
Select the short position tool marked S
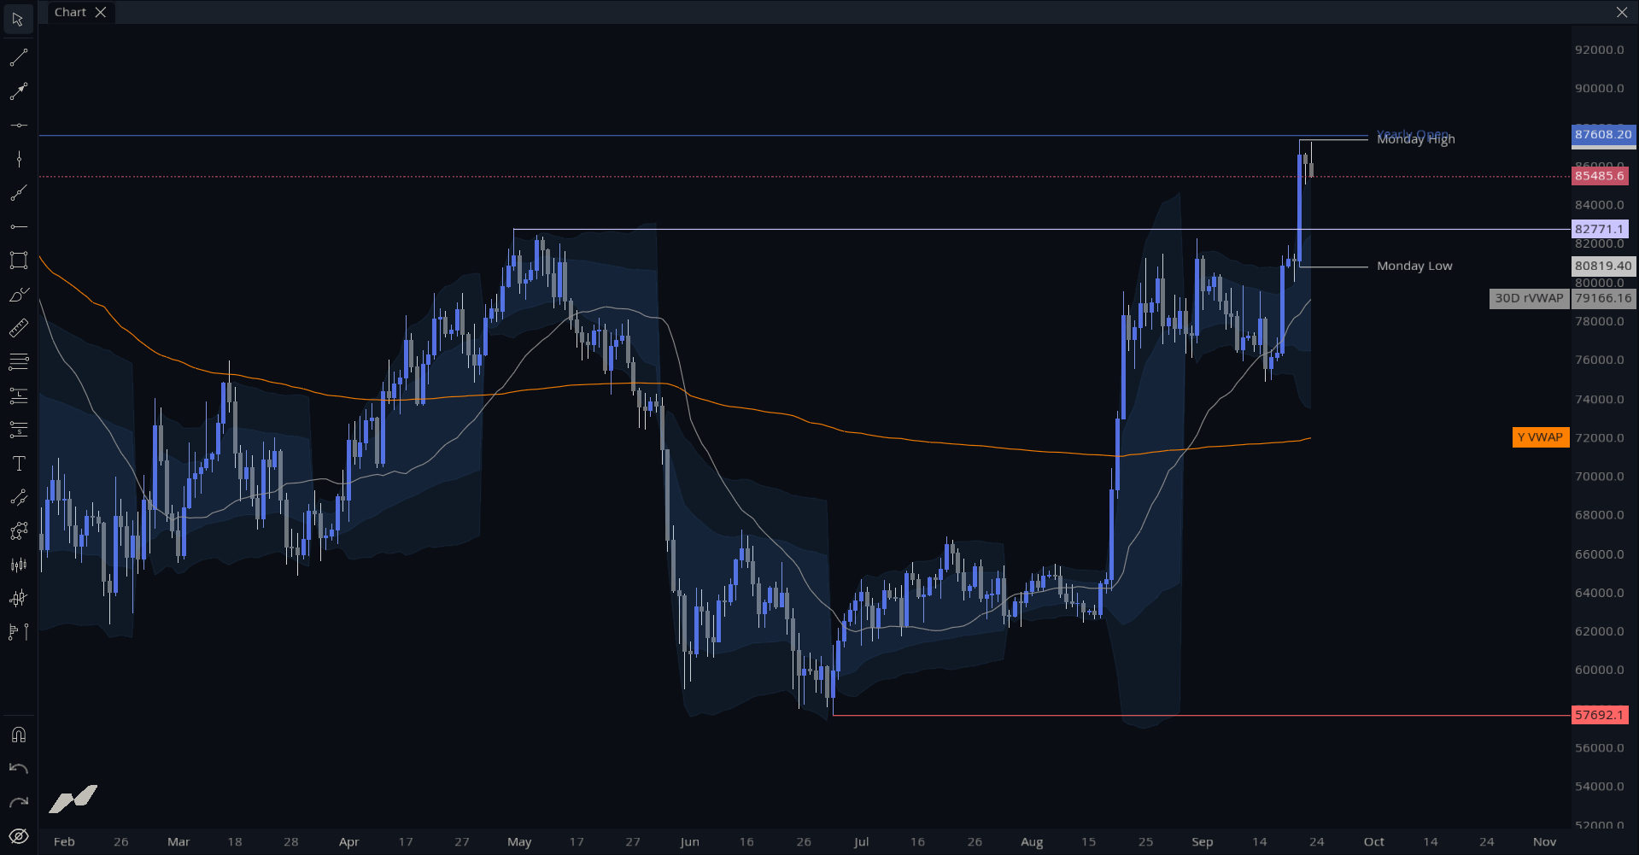[18, 430]
